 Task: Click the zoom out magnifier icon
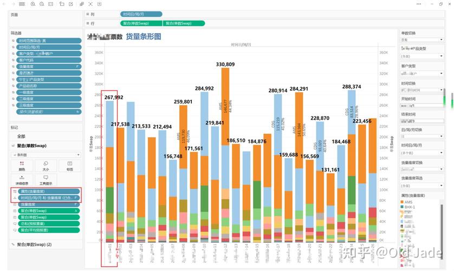point(42,4)
